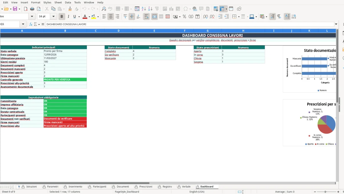Open the font size dropdown
Screen dimensions: 344x194
pos(53,17)
